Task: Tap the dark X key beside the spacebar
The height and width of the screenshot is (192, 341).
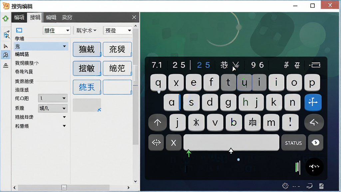Action: 173,143
